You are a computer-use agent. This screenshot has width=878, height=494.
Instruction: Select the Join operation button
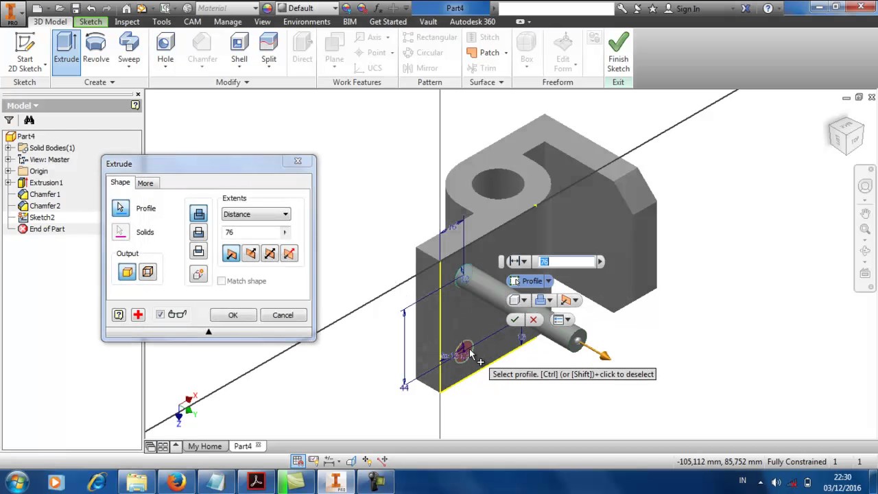tap(198, 214)
